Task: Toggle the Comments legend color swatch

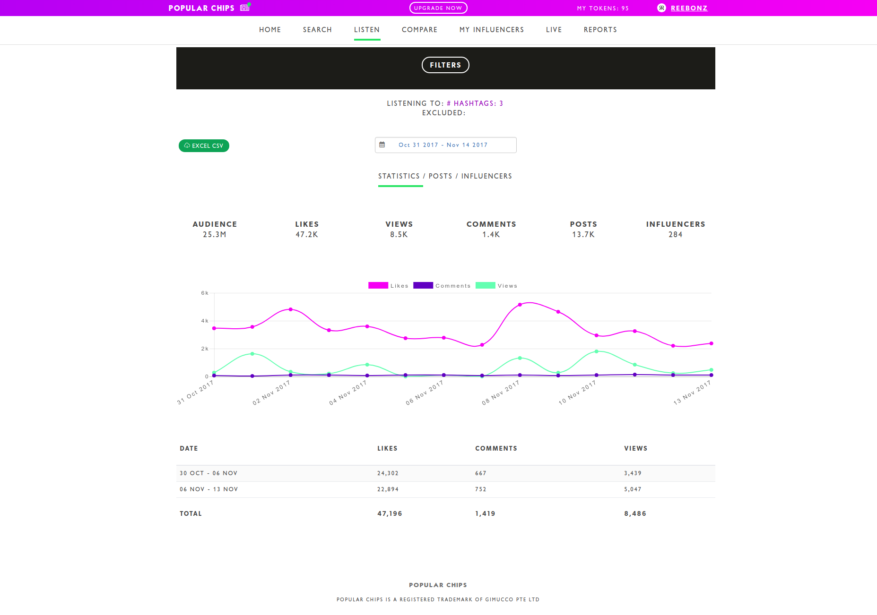Action: 423,285
